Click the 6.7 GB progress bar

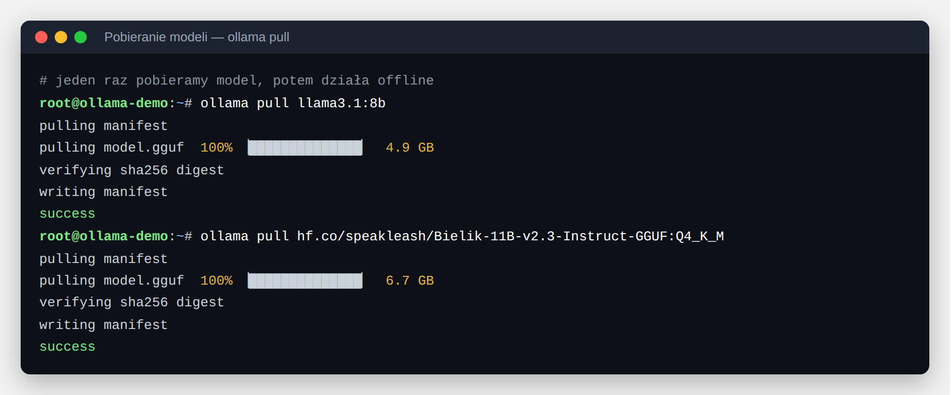(305, 281)
